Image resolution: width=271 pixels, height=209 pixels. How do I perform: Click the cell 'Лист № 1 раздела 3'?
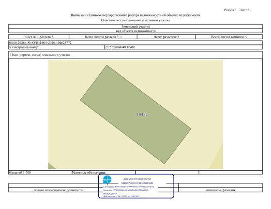point(39,37)
